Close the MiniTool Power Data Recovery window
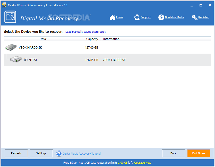Image resolution: width=215 pixels, height=167 pixels. pos(210,5)
